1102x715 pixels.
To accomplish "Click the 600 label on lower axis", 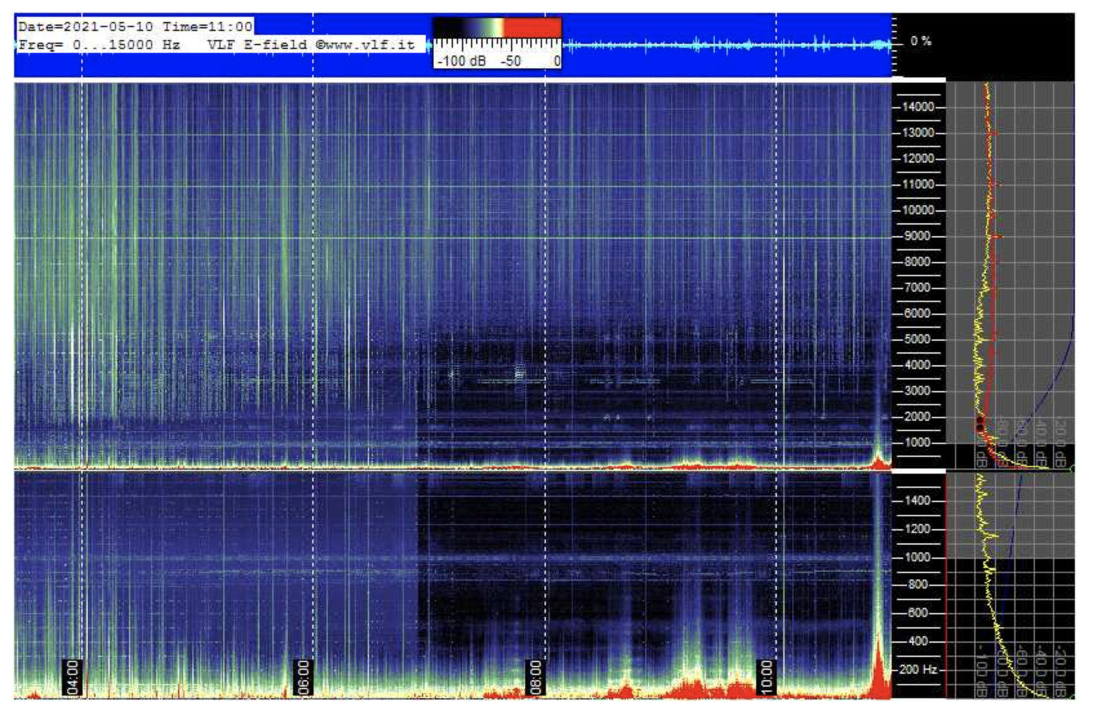I will pyautogui.click(x=919, y=613).
